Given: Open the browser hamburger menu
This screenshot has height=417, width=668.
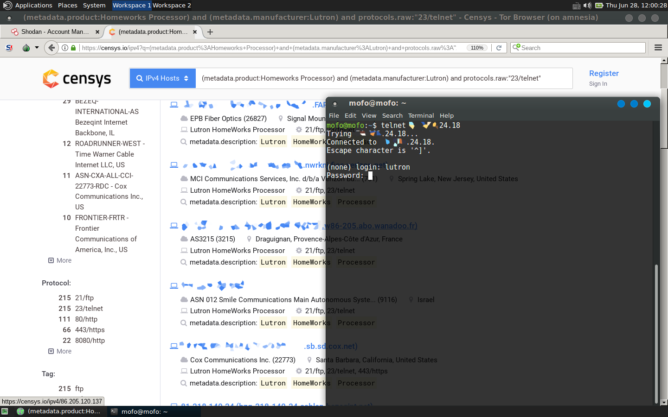Looking at the screenshot, I should [658, 48].
